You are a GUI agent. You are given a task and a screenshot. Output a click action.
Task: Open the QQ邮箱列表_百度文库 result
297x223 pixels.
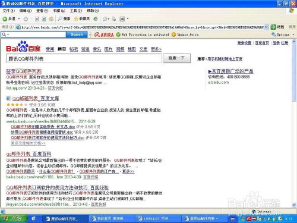36,99
